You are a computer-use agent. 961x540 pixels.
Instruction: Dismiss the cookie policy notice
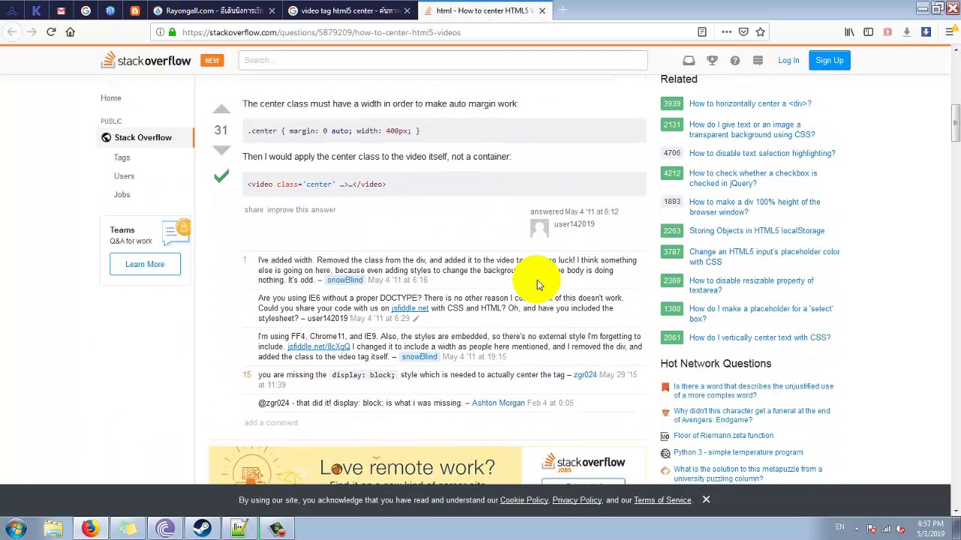[x=706, y=499]
